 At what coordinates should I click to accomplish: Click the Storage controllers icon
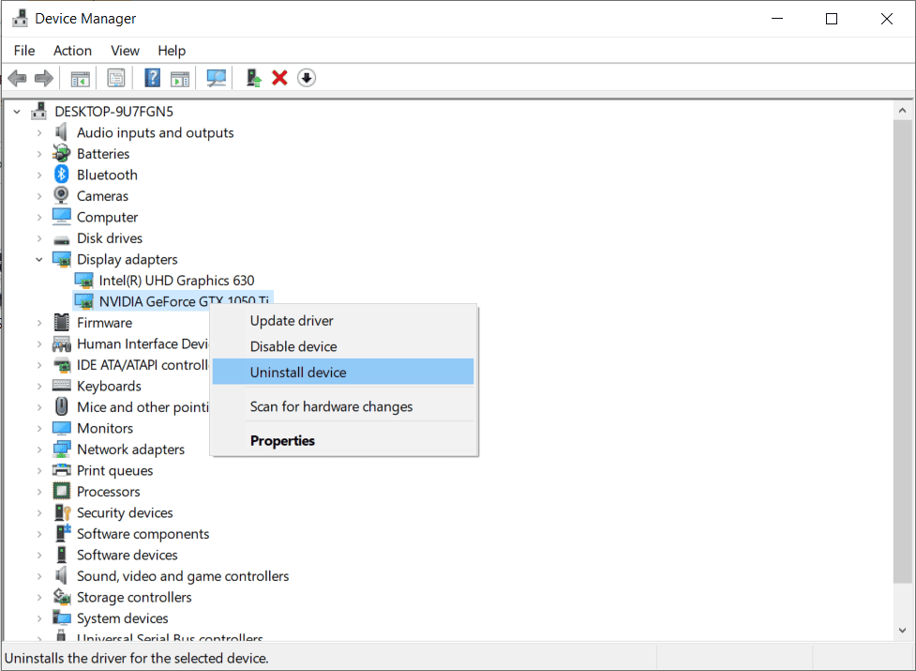pyautogui.click(x=61, y=597)
